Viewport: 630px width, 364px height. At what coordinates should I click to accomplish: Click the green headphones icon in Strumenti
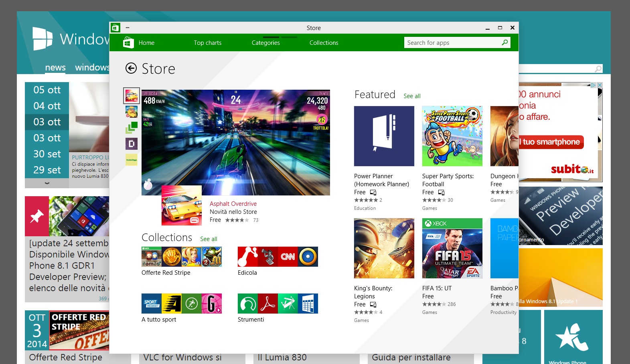pyautogui.click(x=248, y=304)
